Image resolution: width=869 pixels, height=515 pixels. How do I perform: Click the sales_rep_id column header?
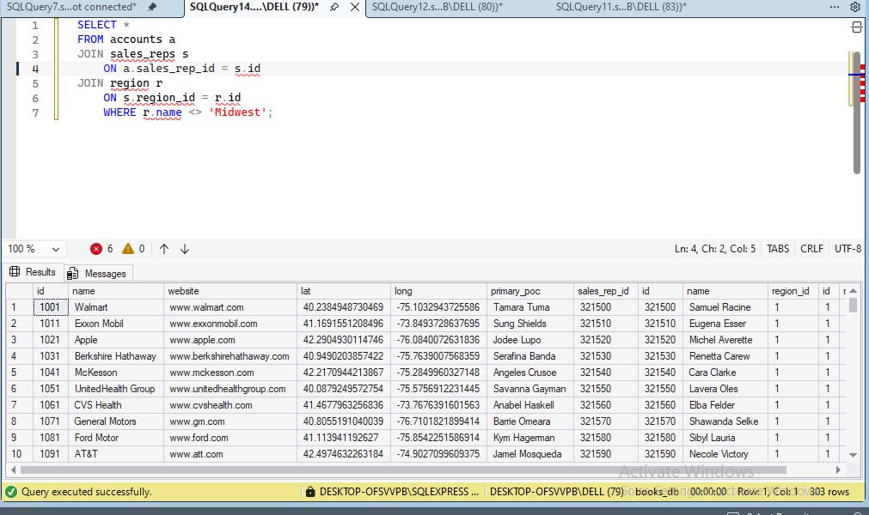(x=606, y=291)
